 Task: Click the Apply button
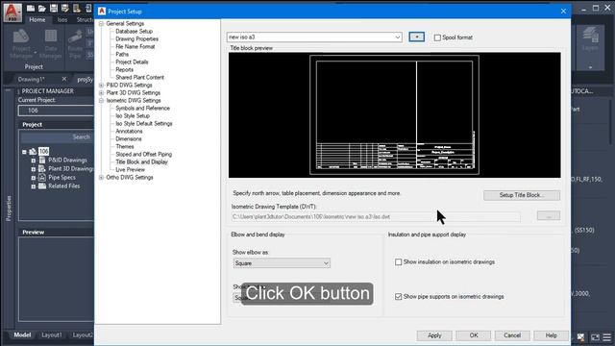pyautogui.click(x=434, y=335)
